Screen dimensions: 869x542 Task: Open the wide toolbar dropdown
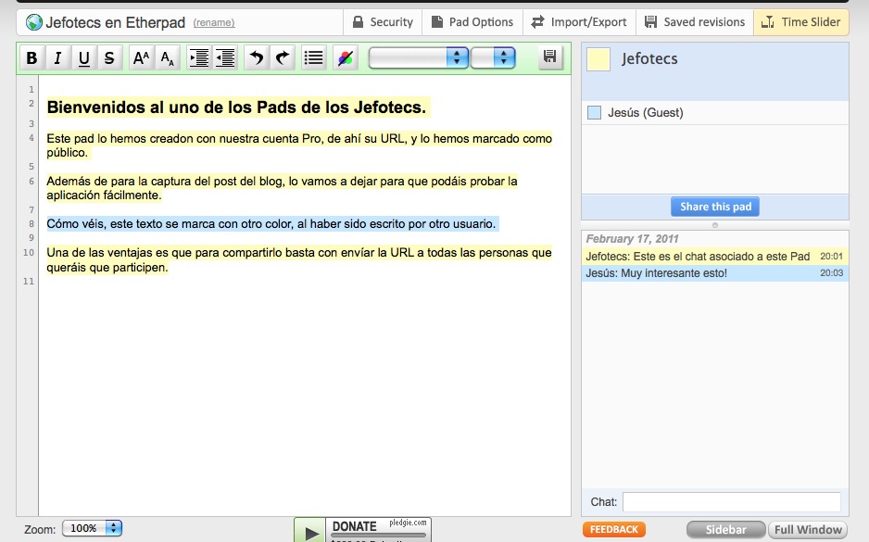coord(418,58)
